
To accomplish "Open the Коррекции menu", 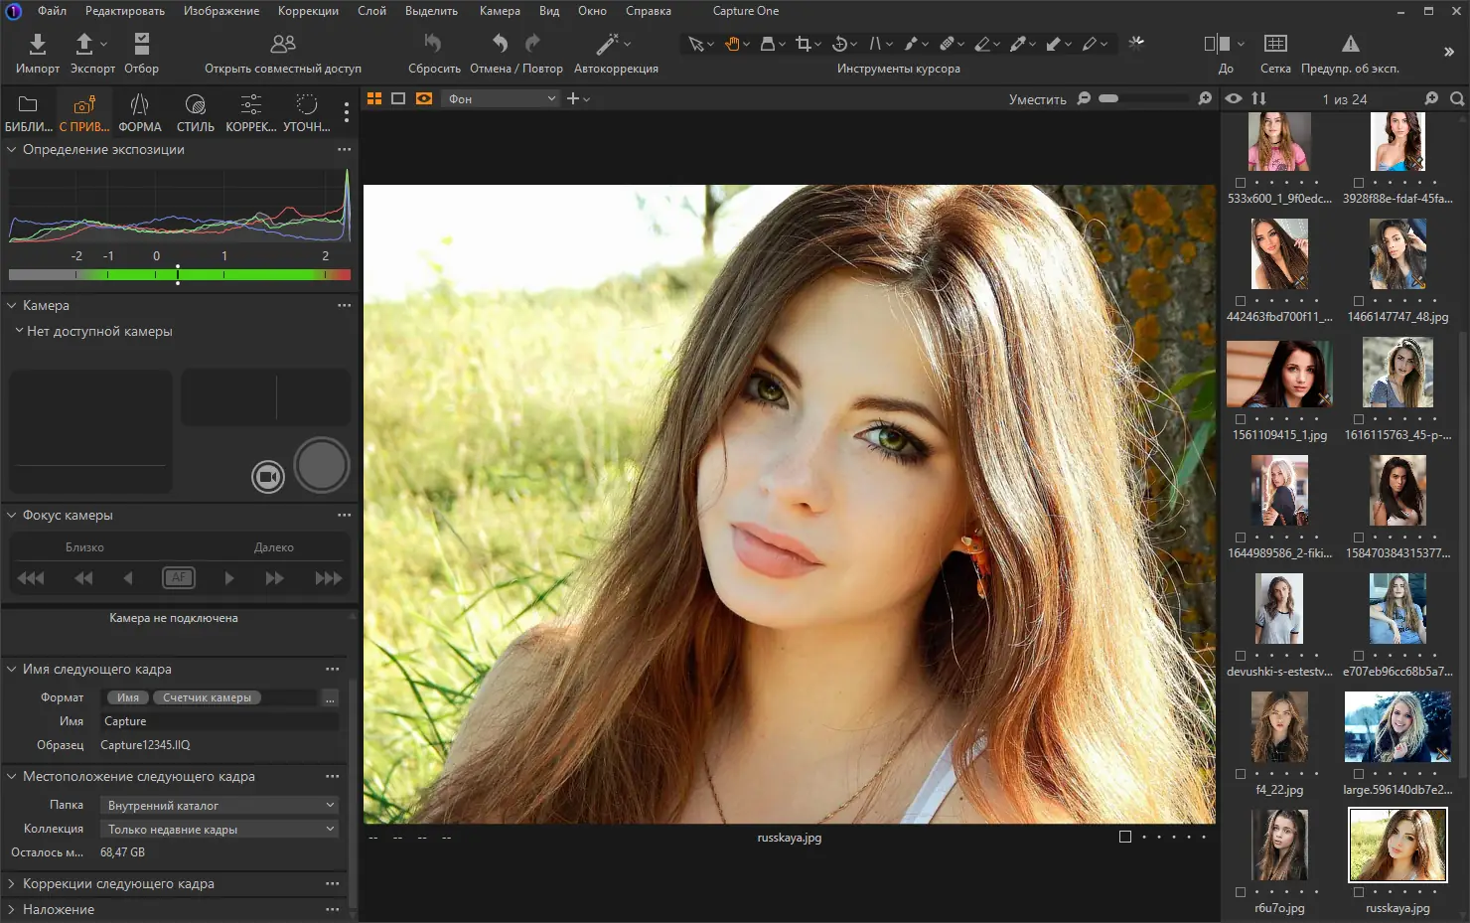I will point(308,11).
